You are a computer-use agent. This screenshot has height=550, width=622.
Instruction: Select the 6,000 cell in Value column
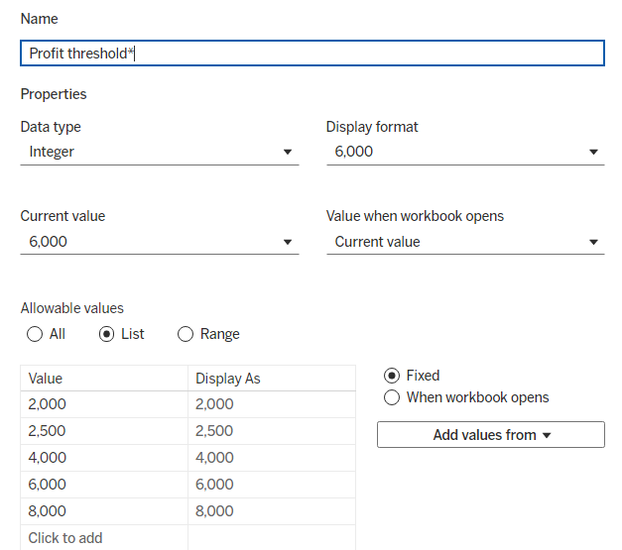(103, 485)
